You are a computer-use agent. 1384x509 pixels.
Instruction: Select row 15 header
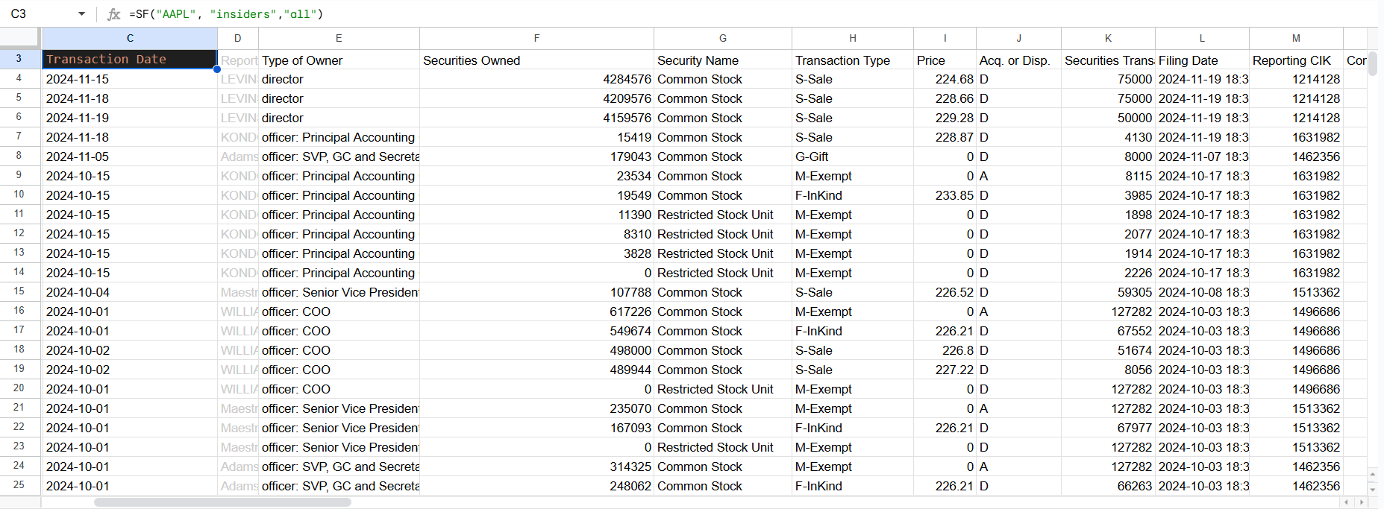click(19, 291)
